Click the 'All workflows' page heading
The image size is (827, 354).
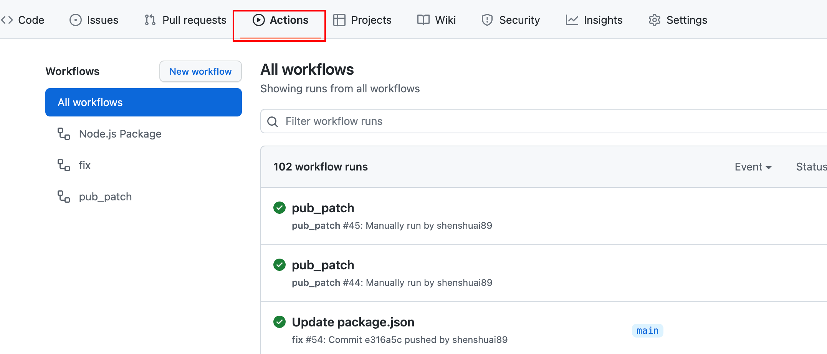(307, 69)
